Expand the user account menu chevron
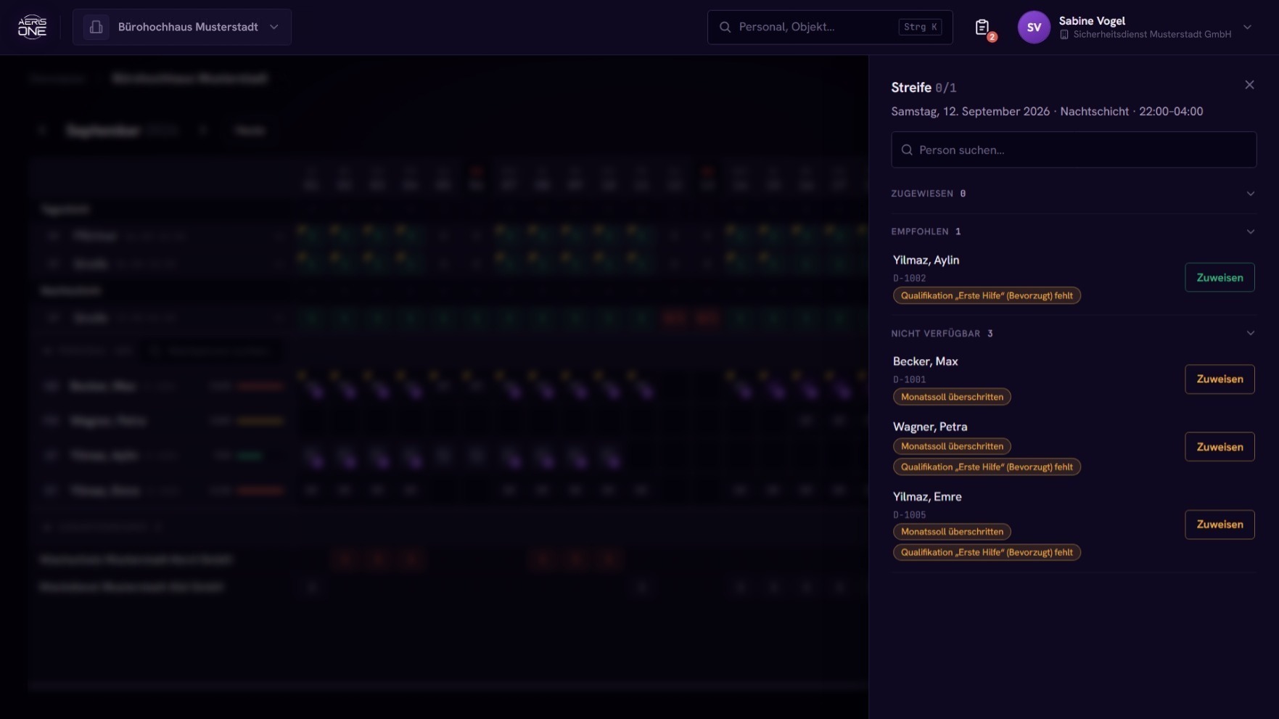The image size is (1279, 719). [x=1247, y=28]
